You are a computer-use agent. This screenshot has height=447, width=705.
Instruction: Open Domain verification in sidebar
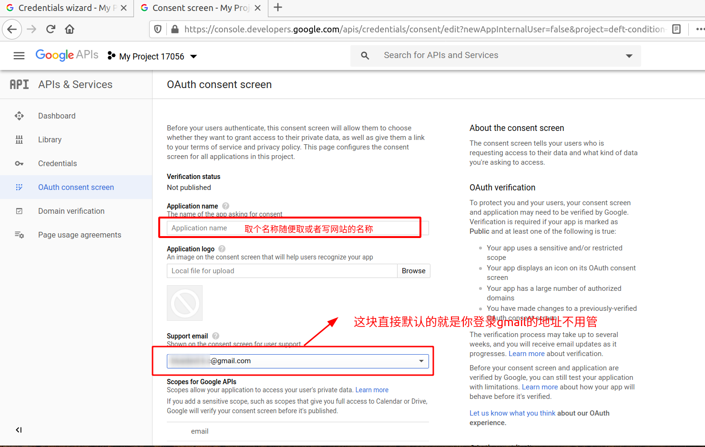click(x=72, y=211)
